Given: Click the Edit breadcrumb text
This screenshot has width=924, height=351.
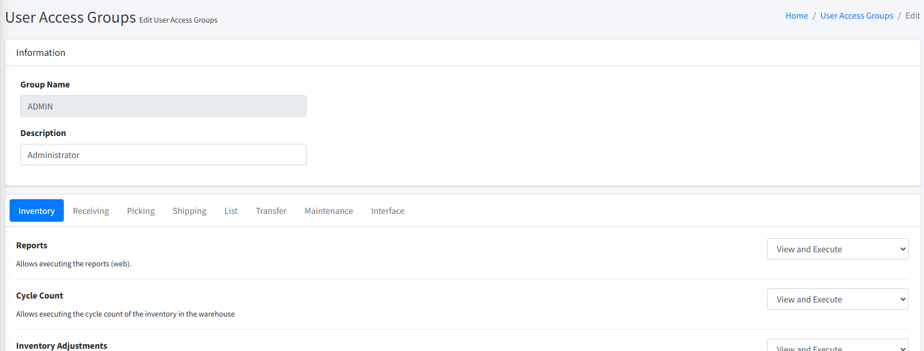Looking at the screenshot, I should click(912, 16).
